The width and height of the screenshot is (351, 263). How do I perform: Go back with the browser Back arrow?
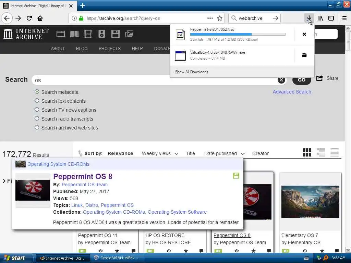coord(7,18)
